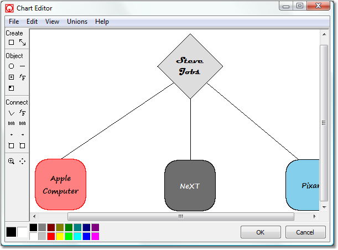The width and height of the screenshot is (338, 250).
Task: Click the horizontal scrollbar right arrow
Action: [x=315, y=216]
